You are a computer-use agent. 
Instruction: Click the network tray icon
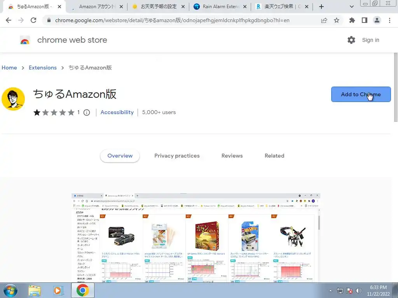coord(340,291)
